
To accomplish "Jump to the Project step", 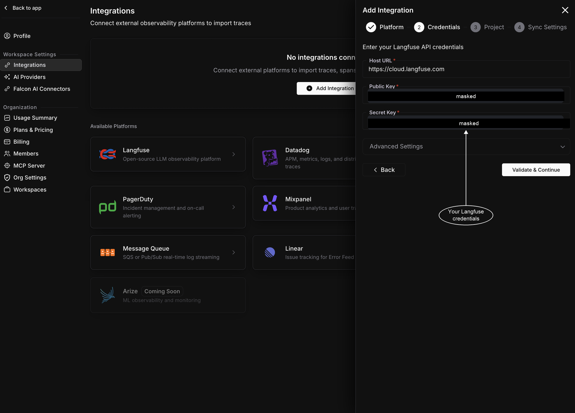I will click(x=487, y=27).
